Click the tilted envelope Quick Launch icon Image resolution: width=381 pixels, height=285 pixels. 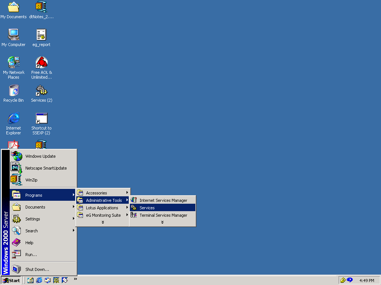click(x=65, y=280)
